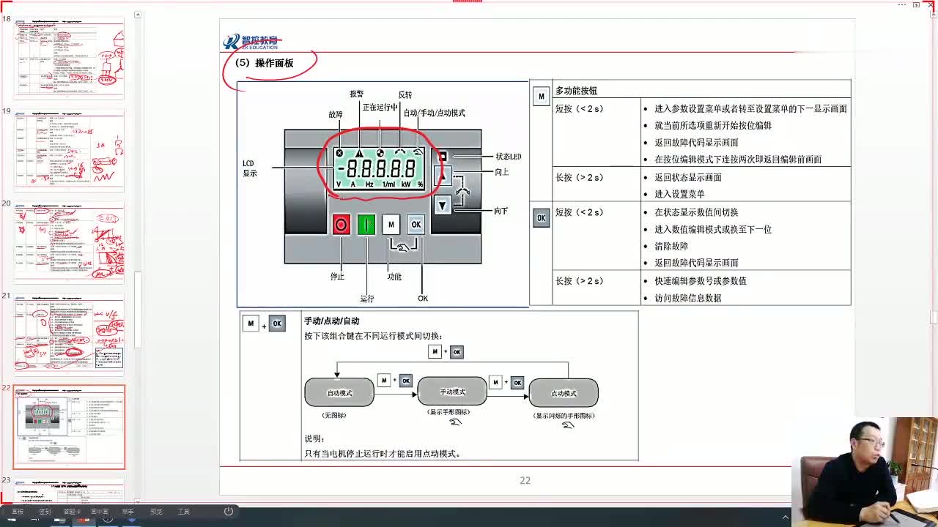The width and height of the screenshot is (938, 527).
Task: Click the label 自动/手动/点动模式 above LCD
Action: (x=435, y=113)
